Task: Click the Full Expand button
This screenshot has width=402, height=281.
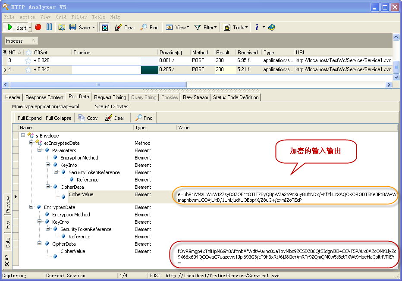Action: pyautogui.click(x=30, y=118)
